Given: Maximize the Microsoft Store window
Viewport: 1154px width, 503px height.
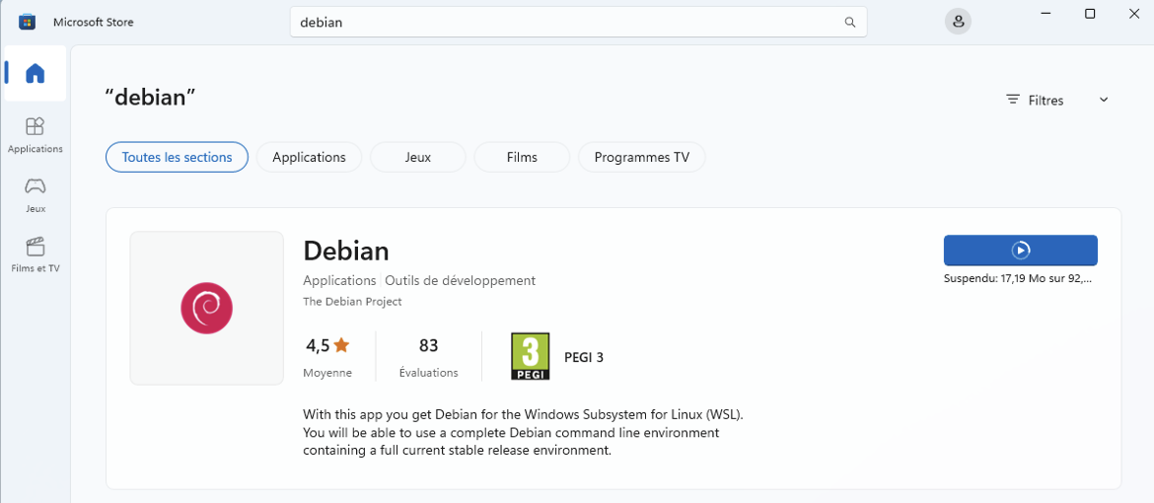Looking at the screenshot, I should tap(1090, 13).
